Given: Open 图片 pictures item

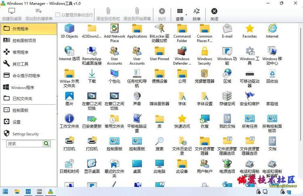Looking at the screenshot, I should (x=69, y=99).
